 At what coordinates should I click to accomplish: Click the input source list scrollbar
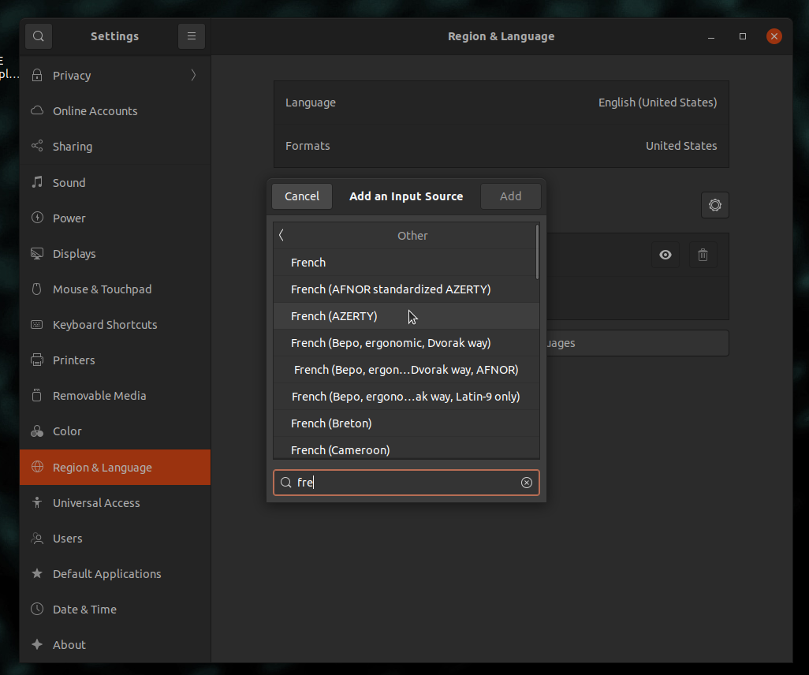point(537,252)
